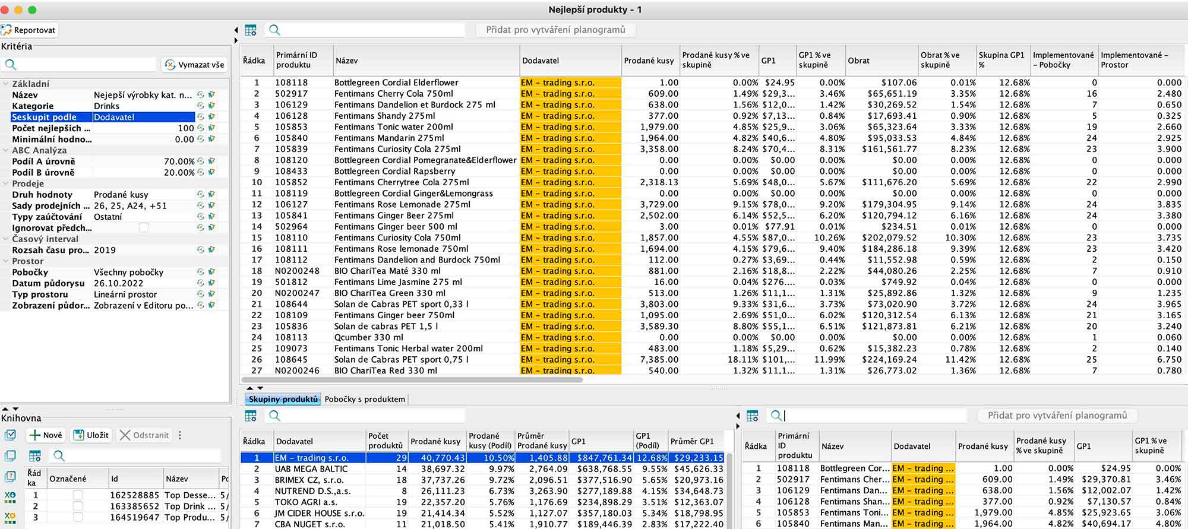Image resolution: width=1188 pixels, height=529 pixels.
Task: Collapse the Základní criteria section
Action: [5, 84]
